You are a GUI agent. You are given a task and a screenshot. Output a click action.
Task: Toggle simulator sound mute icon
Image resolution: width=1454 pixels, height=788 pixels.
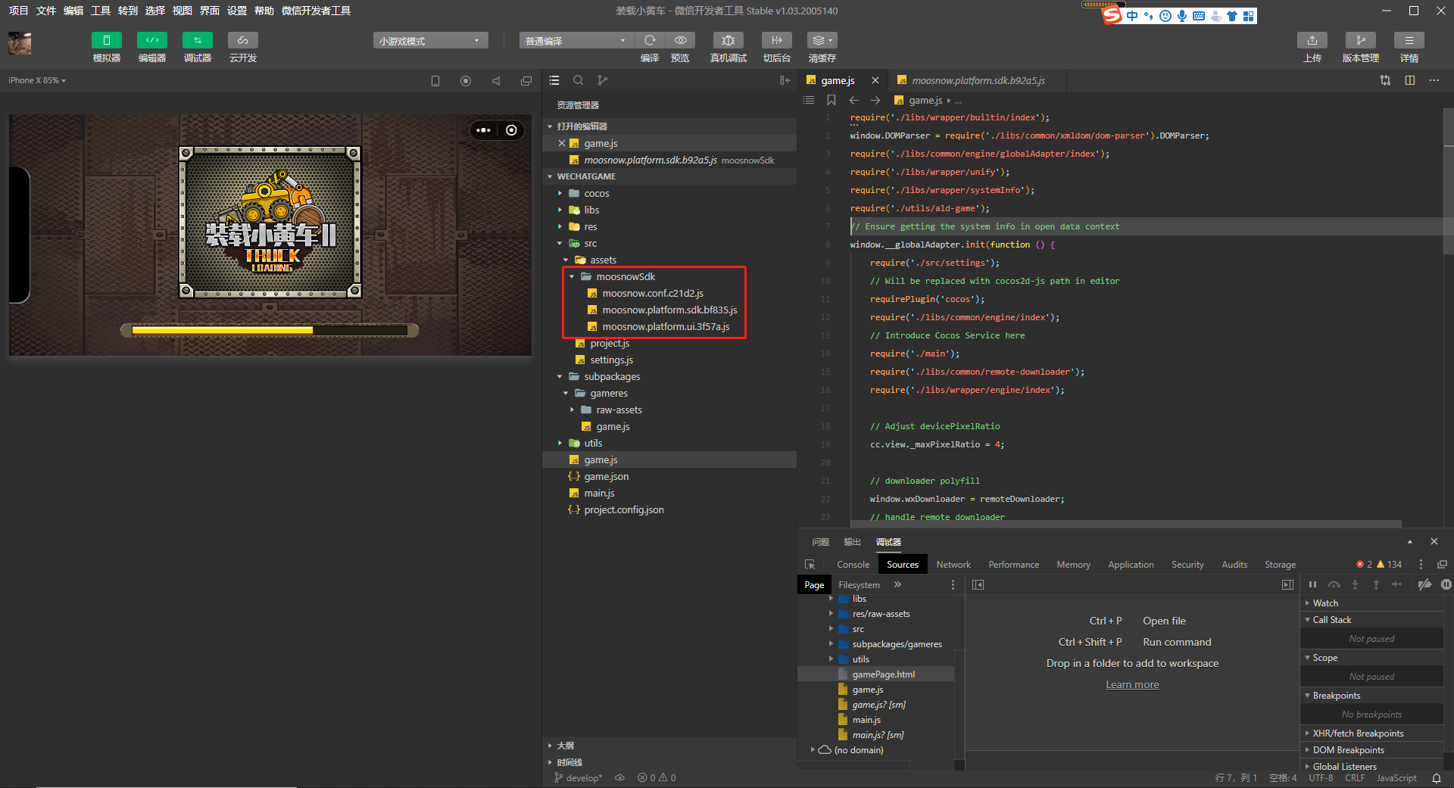(496, 81)
